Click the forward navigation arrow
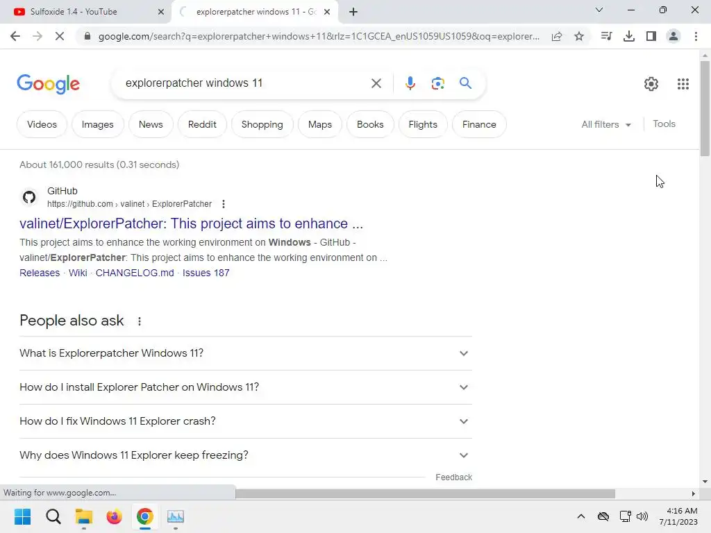Viewport: 711px width, 533px height. click(37, 36)
